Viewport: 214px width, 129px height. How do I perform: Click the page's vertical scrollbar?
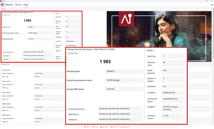click(x=213, y=34)
